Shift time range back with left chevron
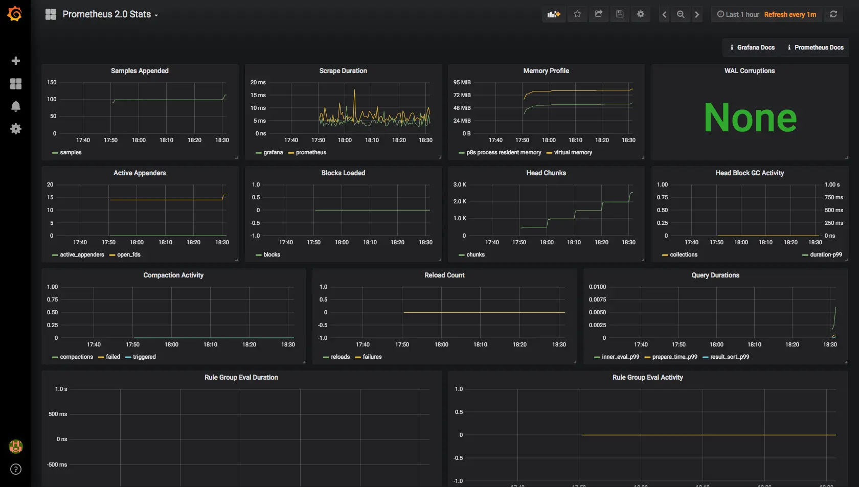 [664, 14]
